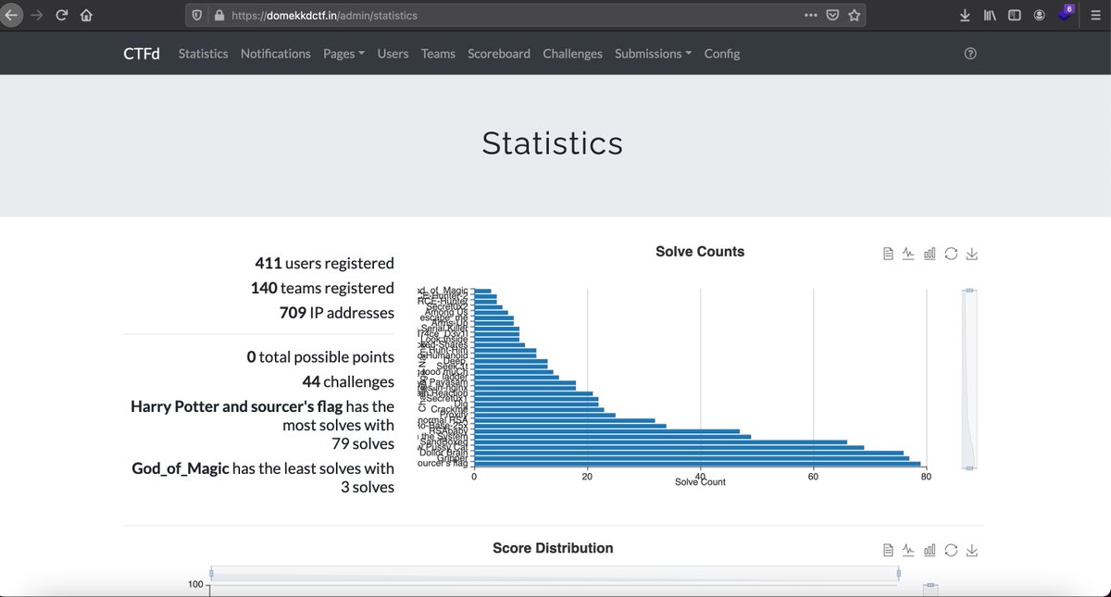This screenshot has width=1111, height=597.
Task: Click the bottom handle of Solve Counts zoom slider
Action: point(970,468)
